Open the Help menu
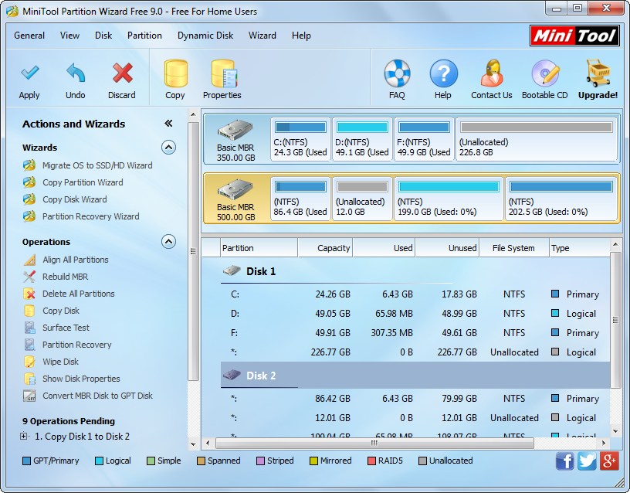 click(301, 36)
